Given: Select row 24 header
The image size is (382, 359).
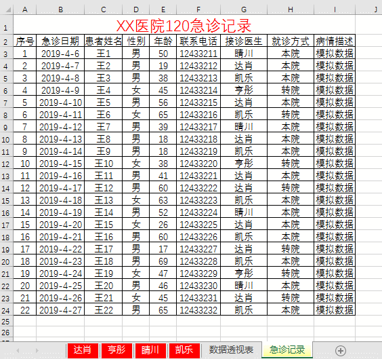Looking at the screenshot, I should tap(6, 309).
